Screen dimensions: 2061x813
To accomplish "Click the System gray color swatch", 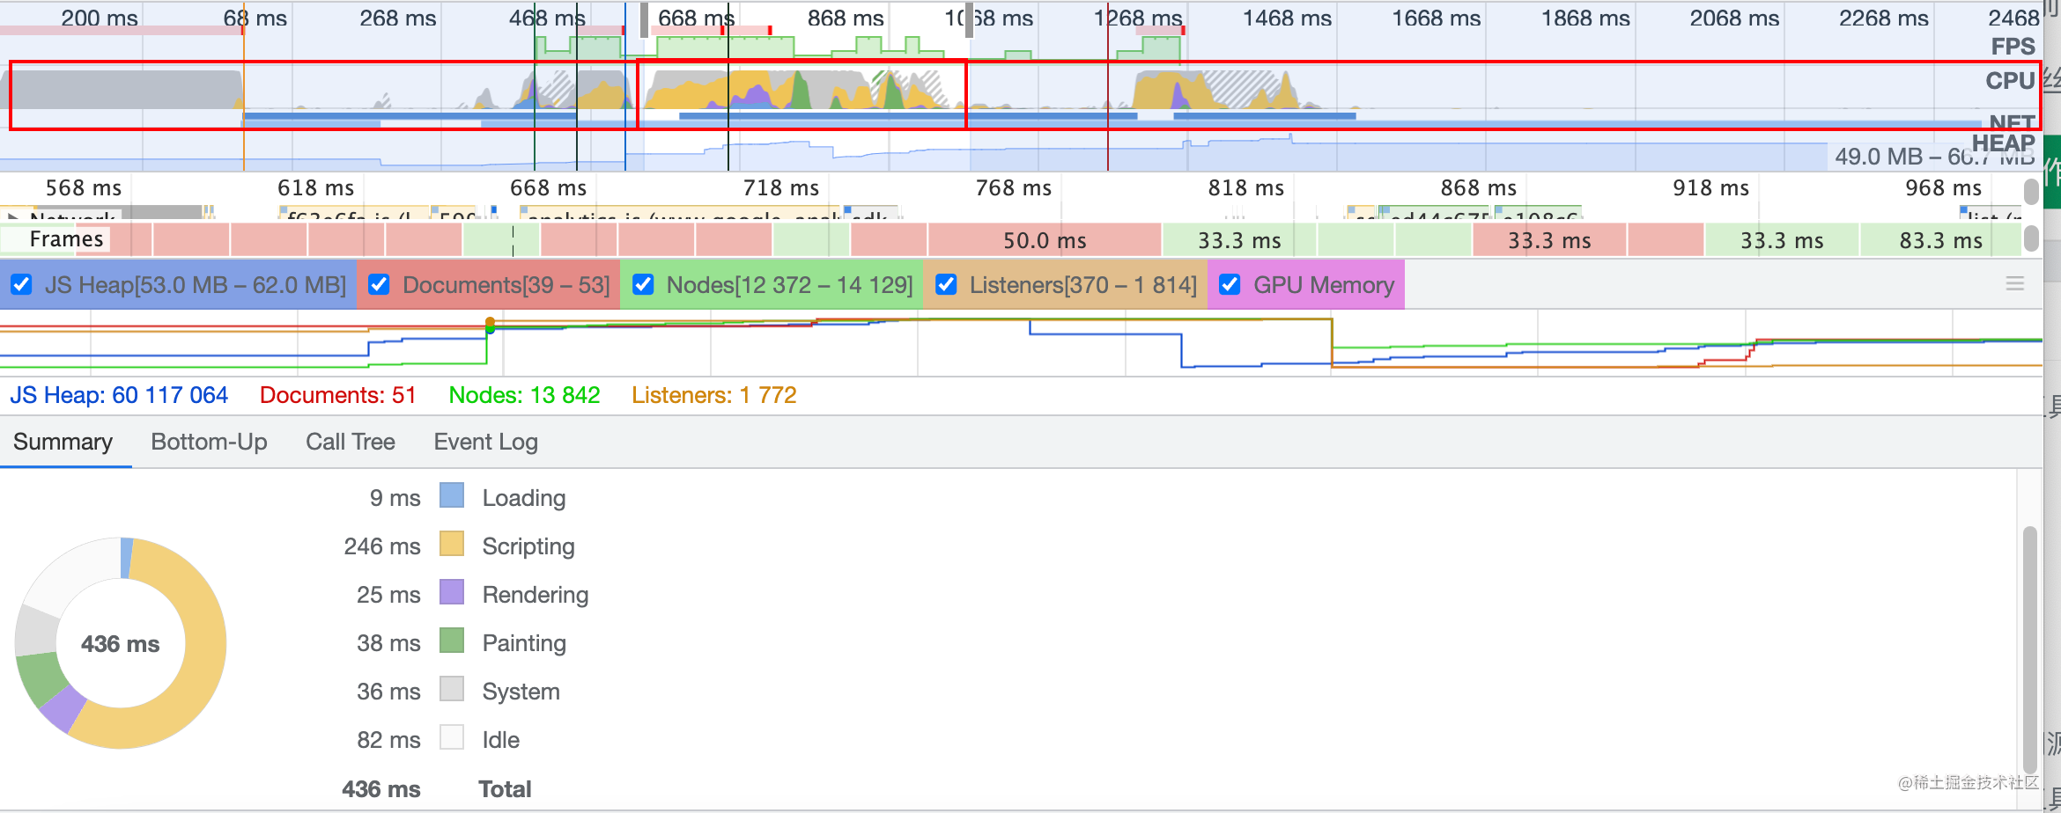I will (x=452, y=690).
